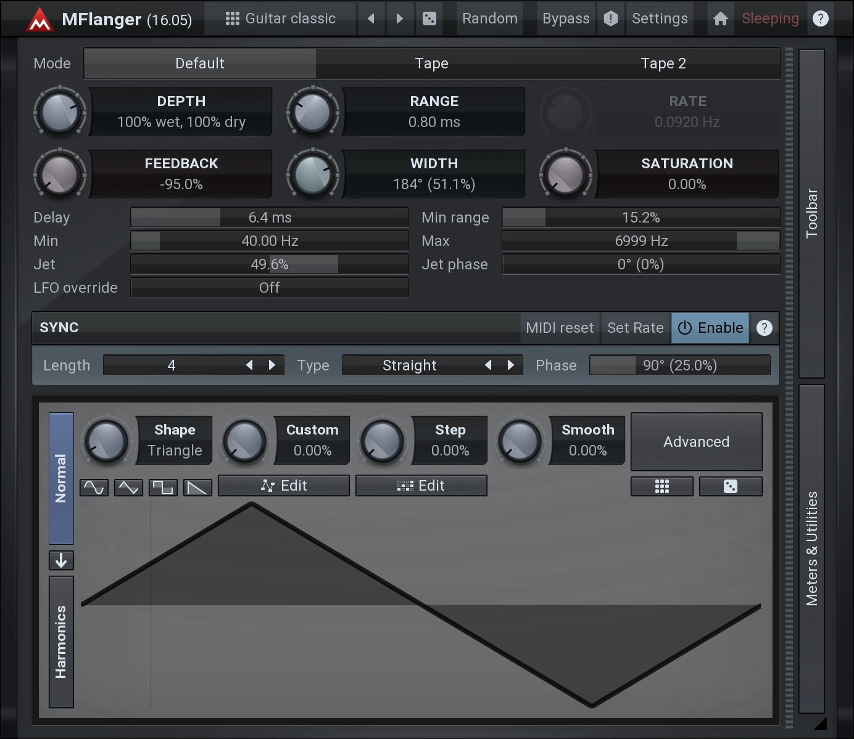Viewport: 854px width, 739px height.
Task: Click the WIDTH 184° value field
Action: (x=434, y=174)
